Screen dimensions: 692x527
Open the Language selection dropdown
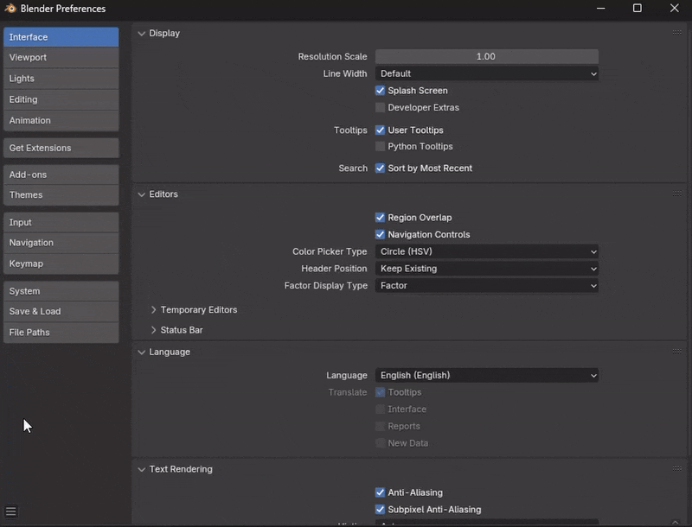487,376
